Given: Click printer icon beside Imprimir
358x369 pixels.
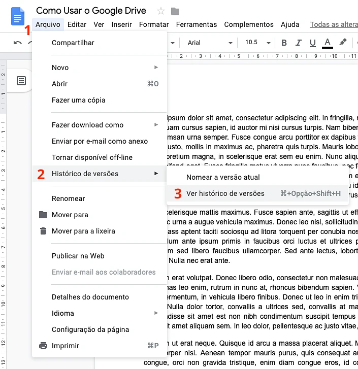Looking at the screenshot, I should pyautogui.click(x=43, y=346).
